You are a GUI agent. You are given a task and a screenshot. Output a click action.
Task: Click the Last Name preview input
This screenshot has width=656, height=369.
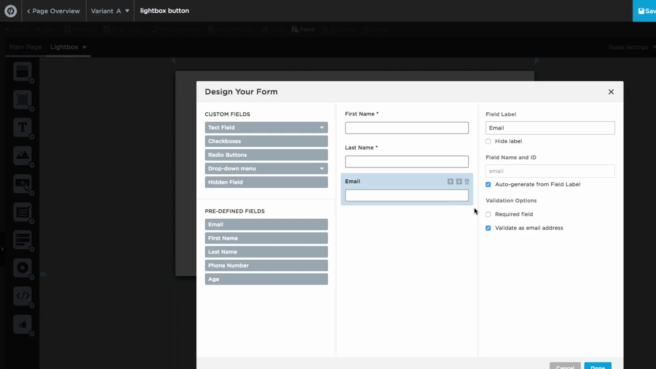407,162
